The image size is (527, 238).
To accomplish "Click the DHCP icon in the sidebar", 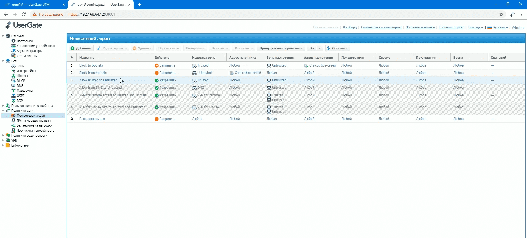I will pyautogui.click(x=13, y=81).
